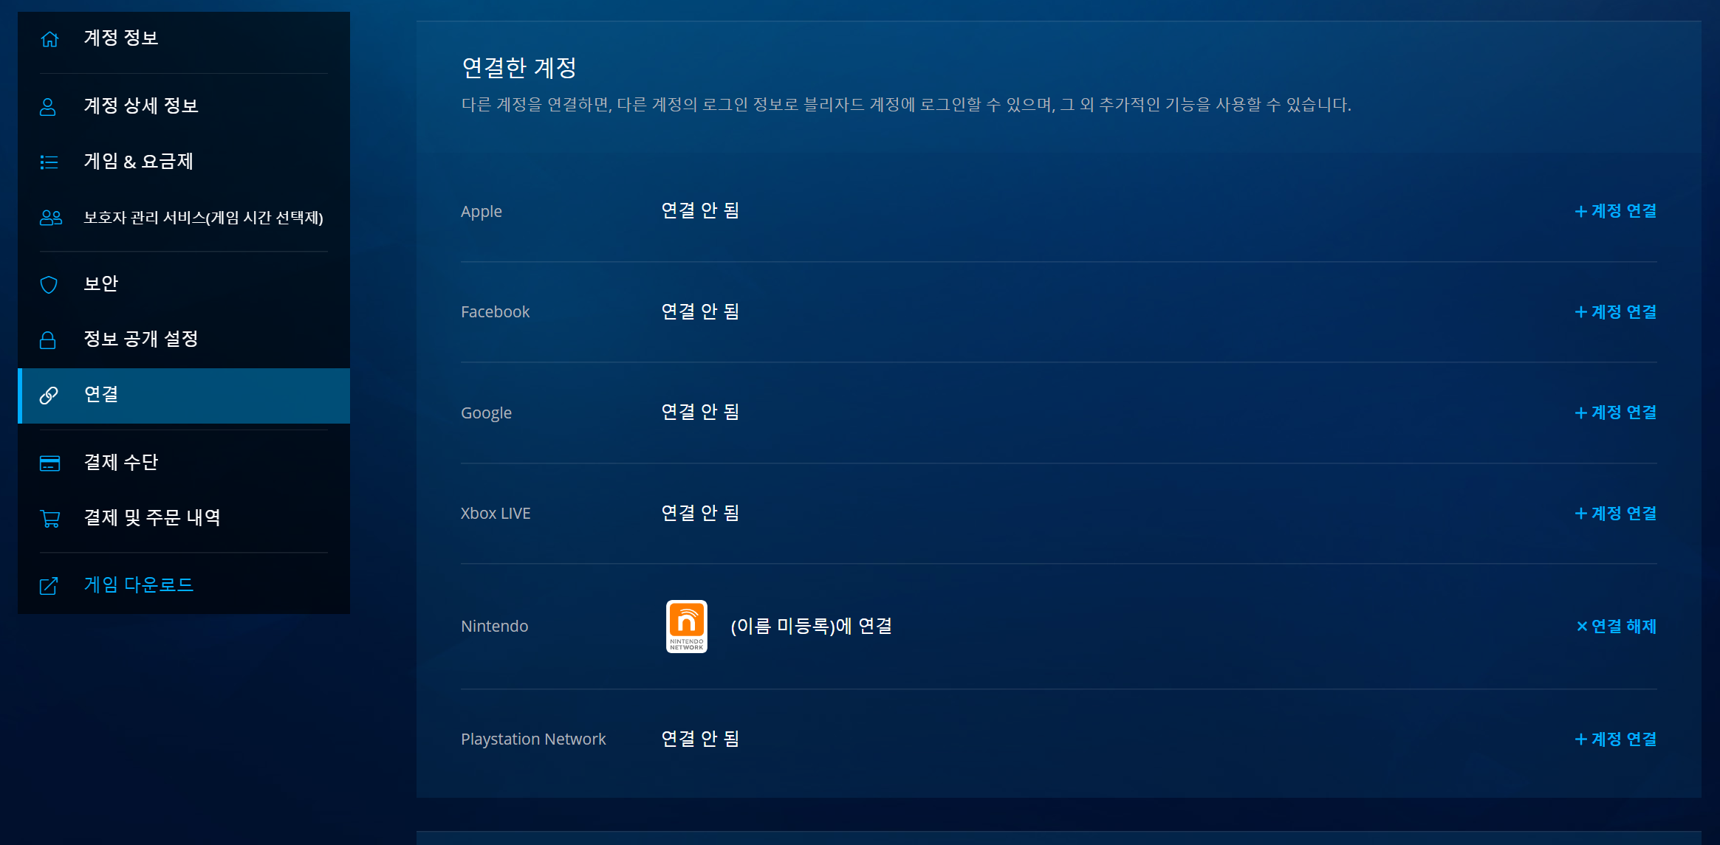Click the external link icon for 게임 다운로드
1720x845 pixels.
click(x=49, y=586)
